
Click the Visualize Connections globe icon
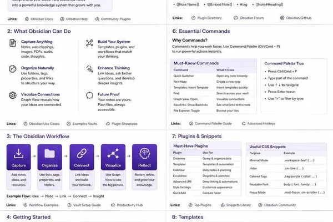pos(13,95)
